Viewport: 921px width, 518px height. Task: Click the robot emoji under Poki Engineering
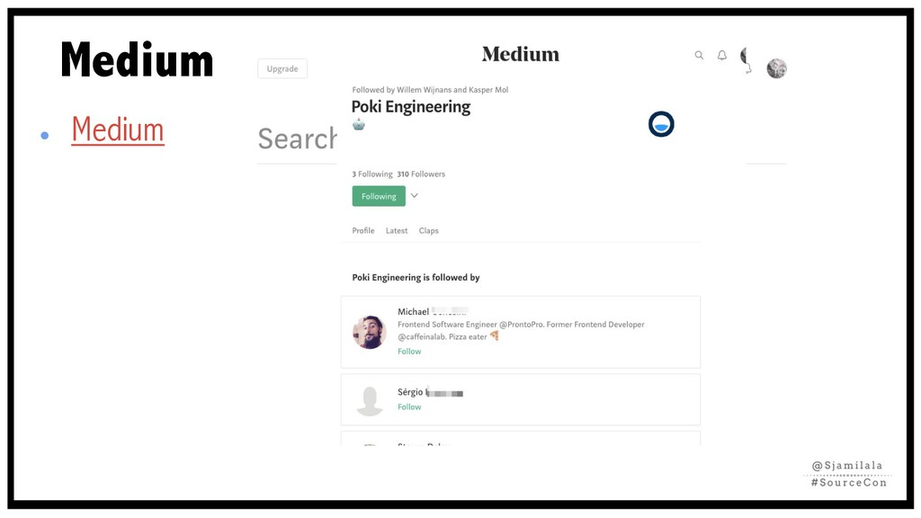click(359, 125)
